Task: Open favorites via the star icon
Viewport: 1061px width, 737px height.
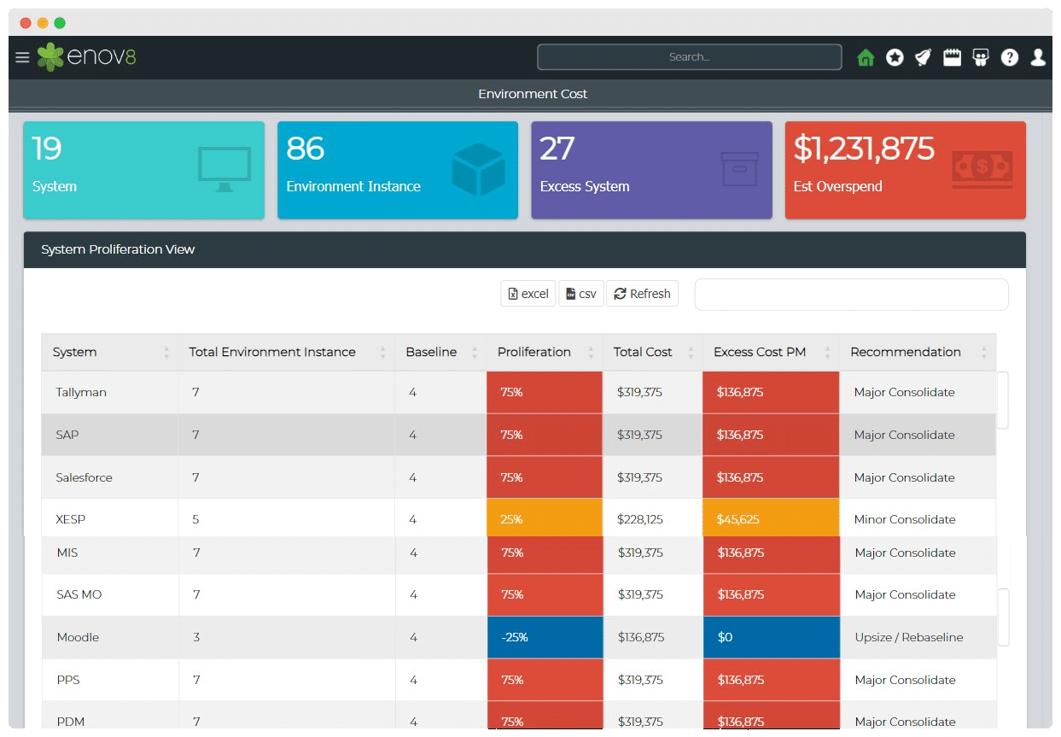Action: point(895,57)
